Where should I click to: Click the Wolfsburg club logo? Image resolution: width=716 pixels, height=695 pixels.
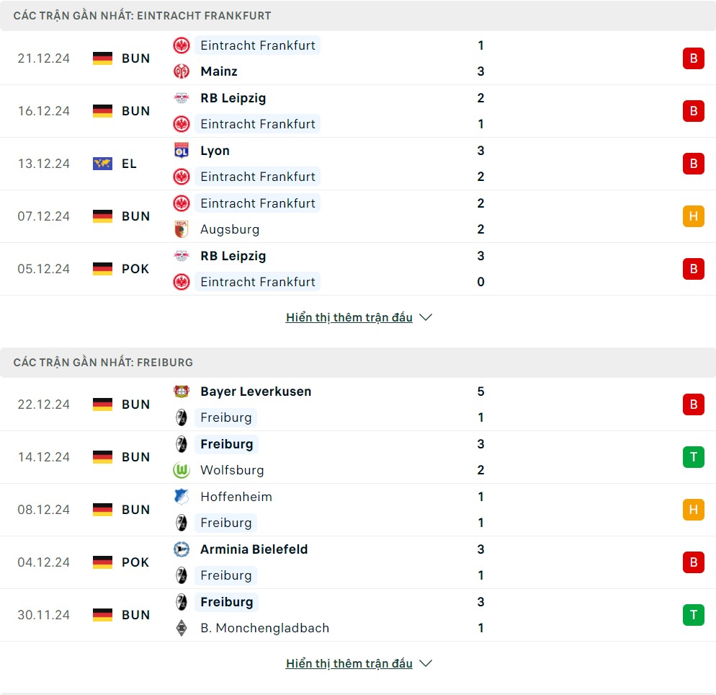[182, 470]
